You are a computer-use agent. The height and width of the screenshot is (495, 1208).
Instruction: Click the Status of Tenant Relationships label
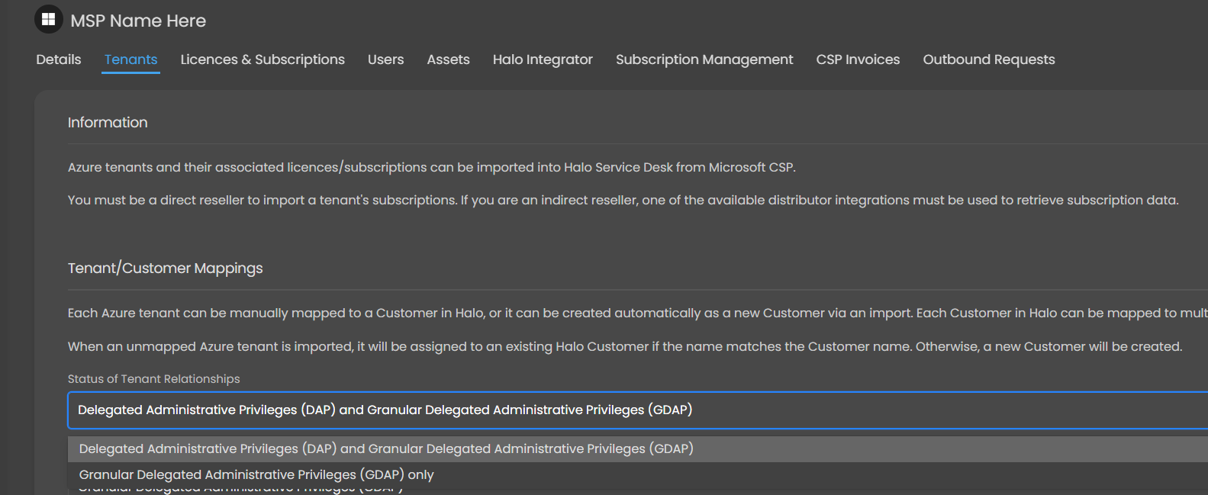153,379
